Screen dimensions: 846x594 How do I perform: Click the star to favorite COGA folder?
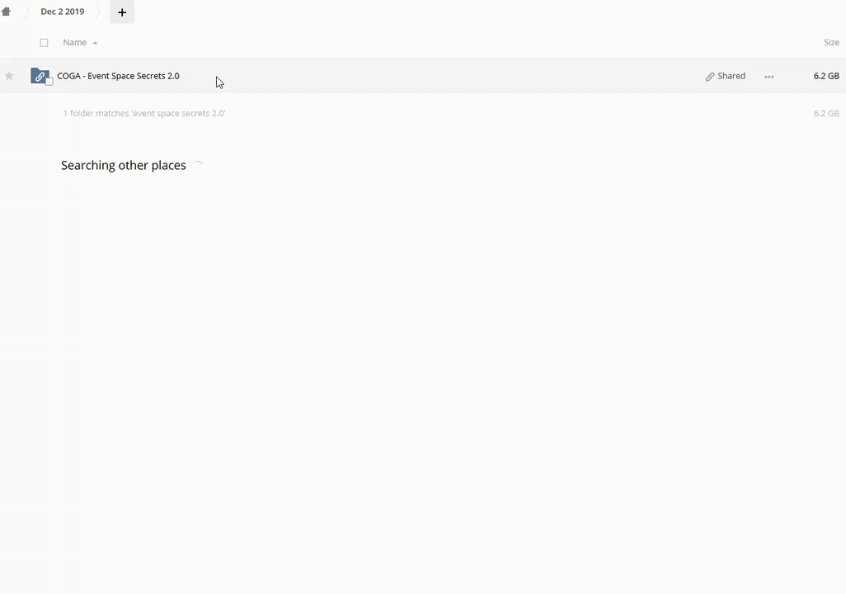tap(9, 76)
